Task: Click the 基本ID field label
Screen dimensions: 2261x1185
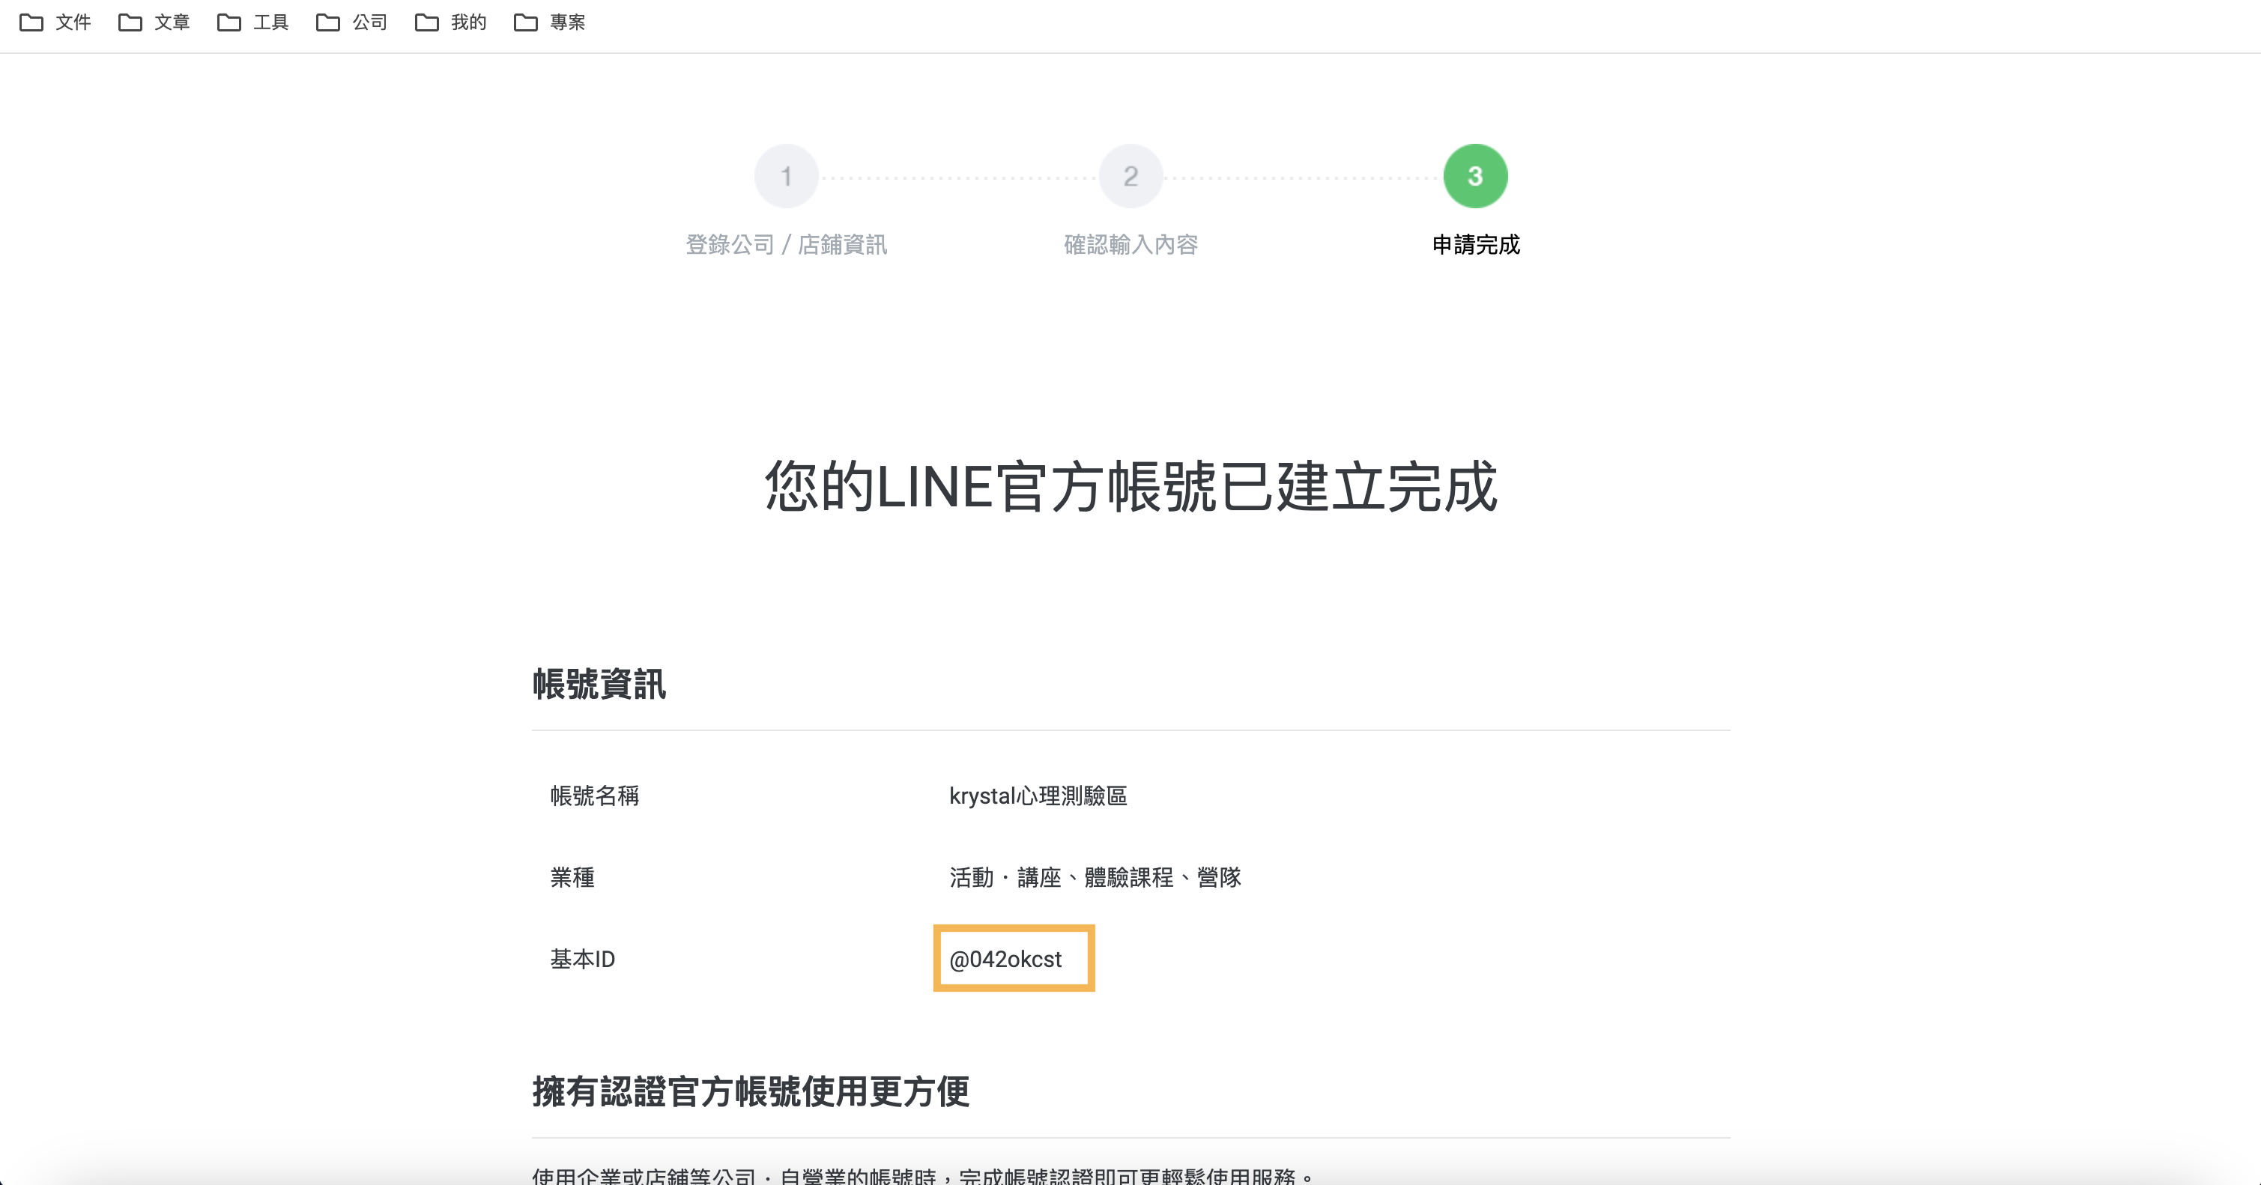Action: tap(583, 959)
